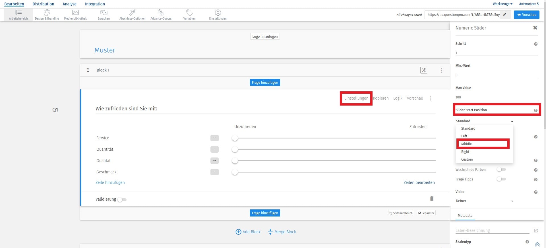The image size is (546, 248).
Task: Edit survey URL with pencil icon
Action: click(x=504, y=14)
